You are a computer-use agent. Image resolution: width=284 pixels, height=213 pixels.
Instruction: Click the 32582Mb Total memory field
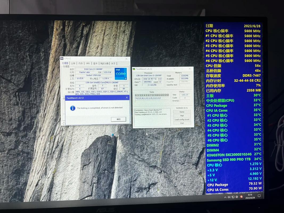pos(184,76)
